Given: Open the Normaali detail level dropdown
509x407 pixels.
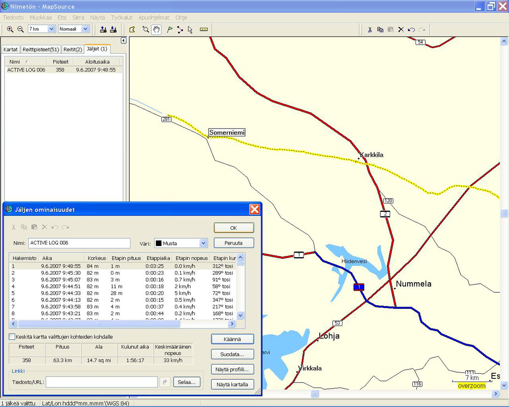Looking at the screenshot, I should point(85,29).
